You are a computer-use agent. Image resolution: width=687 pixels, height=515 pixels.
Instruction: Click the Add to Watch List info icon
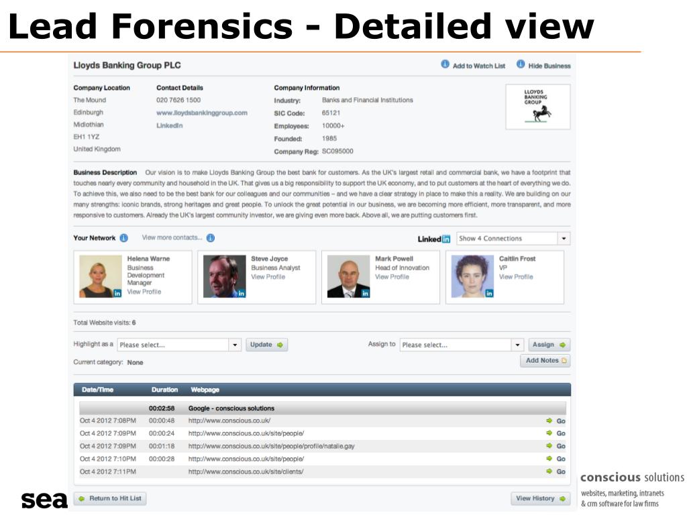coord(445,64)
